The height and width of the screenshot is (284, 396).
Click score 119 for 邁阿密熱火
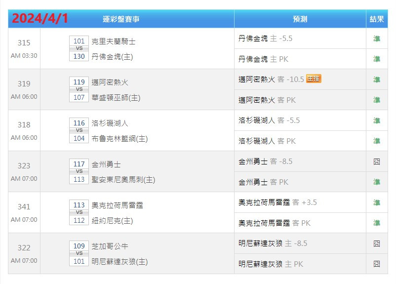tap(79, 82)
